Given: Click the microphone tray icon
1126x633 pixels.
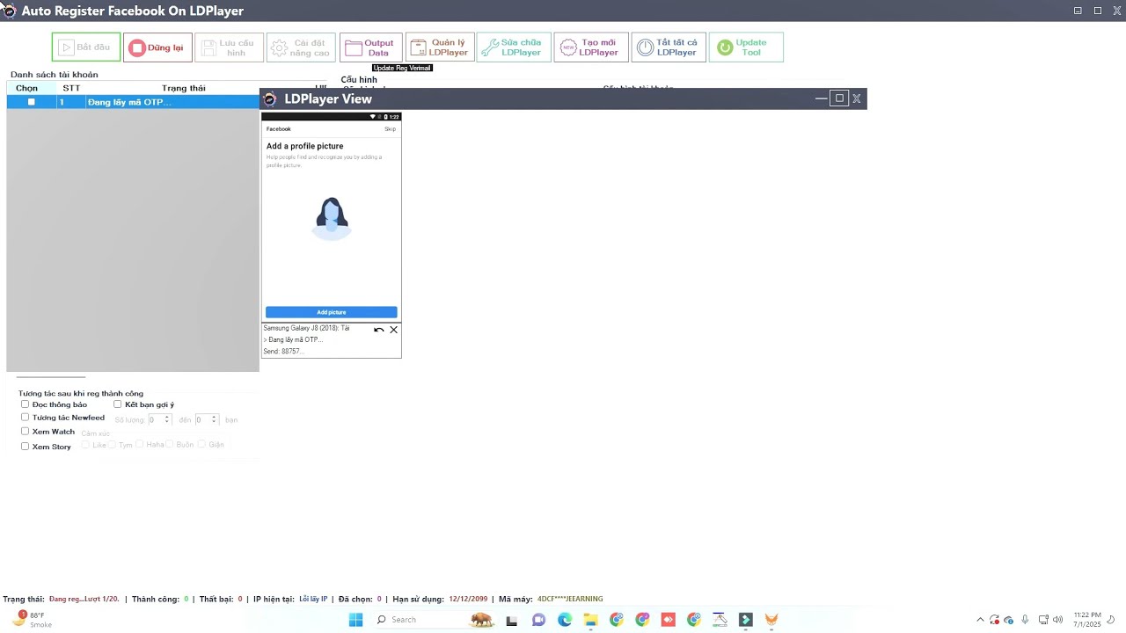Looking at the screenshot, I should pyautogui.click(x=1025, y=620).
